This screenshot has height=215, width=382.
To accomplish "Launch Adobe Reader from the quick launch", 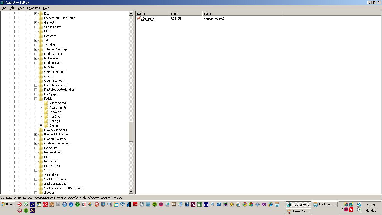I will [x=135, y=204].
